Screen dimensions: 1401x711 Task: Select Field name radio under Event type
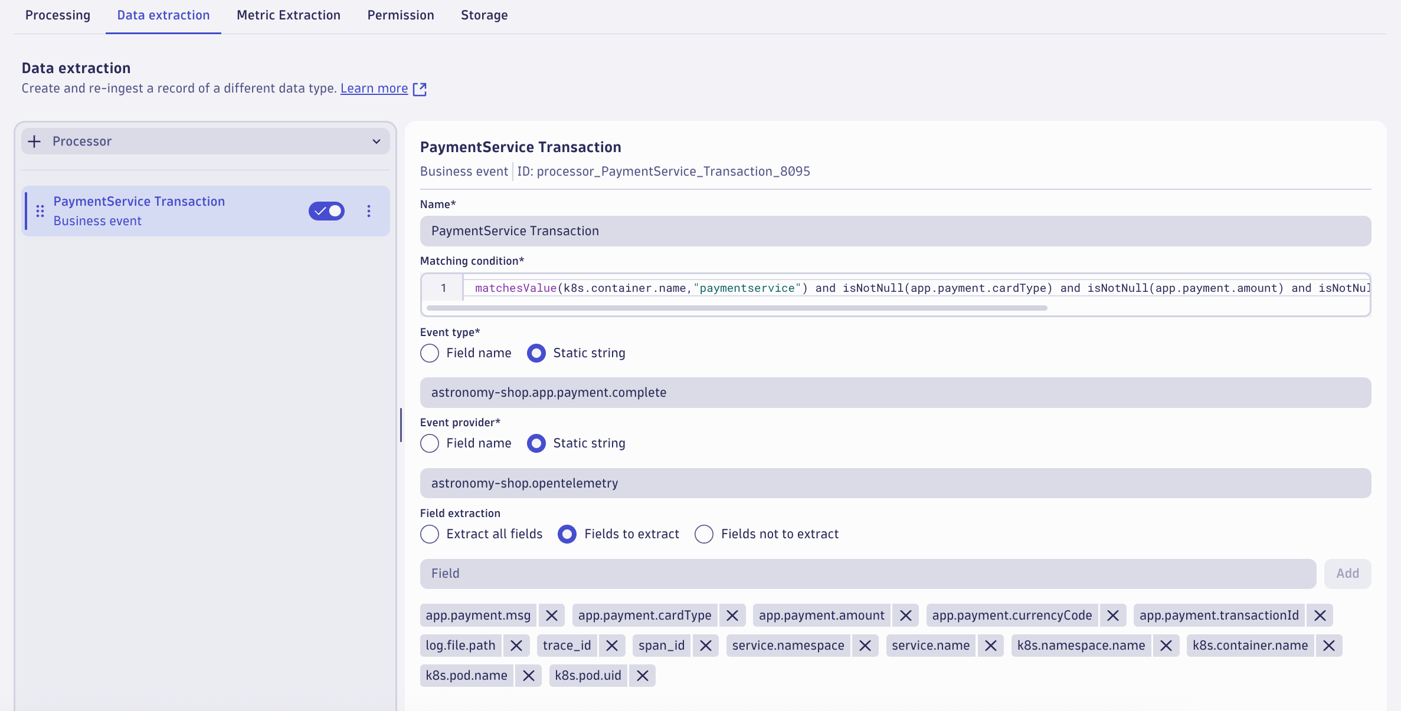(430, 353)
